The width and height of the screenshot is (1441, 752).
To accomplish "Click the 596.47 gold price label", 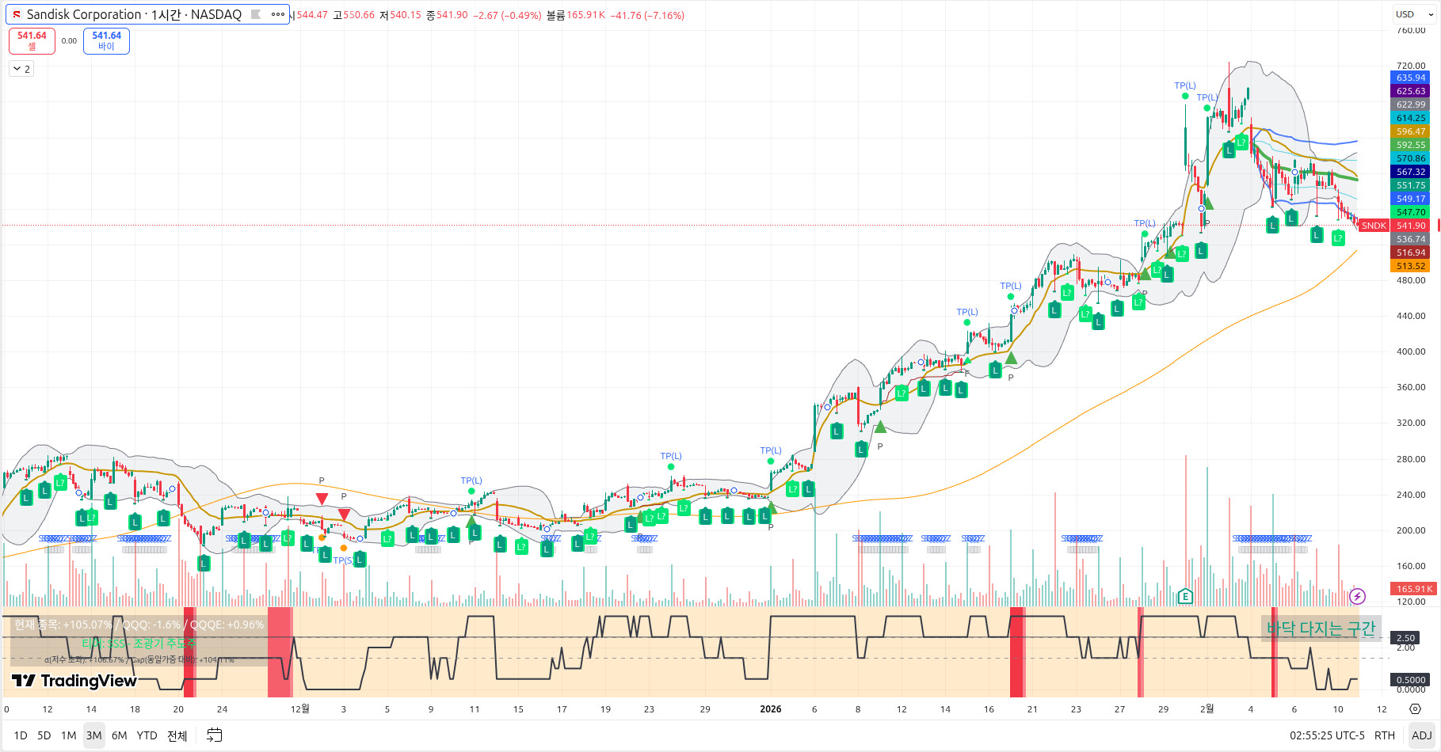I will 1410,131.
